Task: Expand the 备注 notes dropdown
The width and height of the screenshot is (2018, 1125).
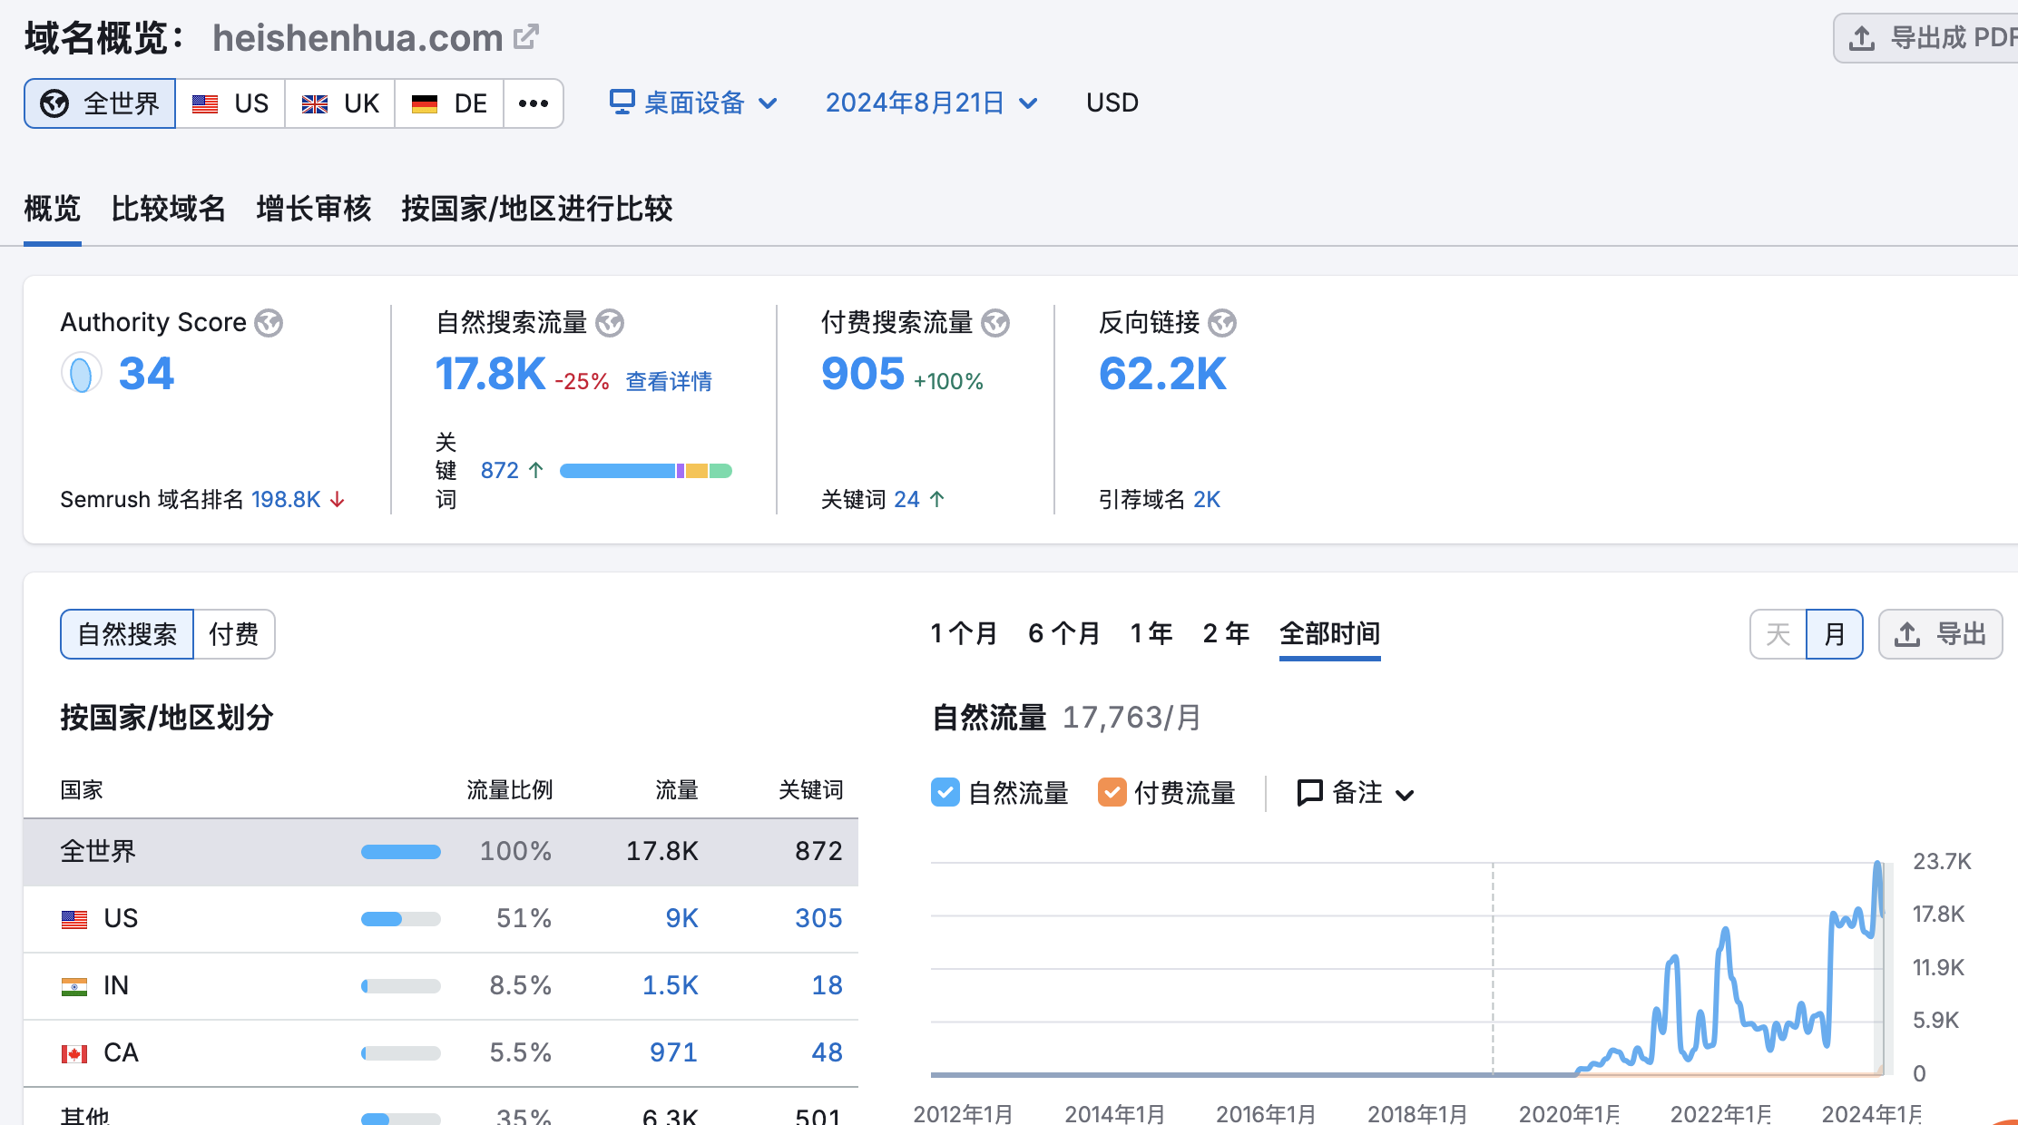Action: tap(1356, 793)
